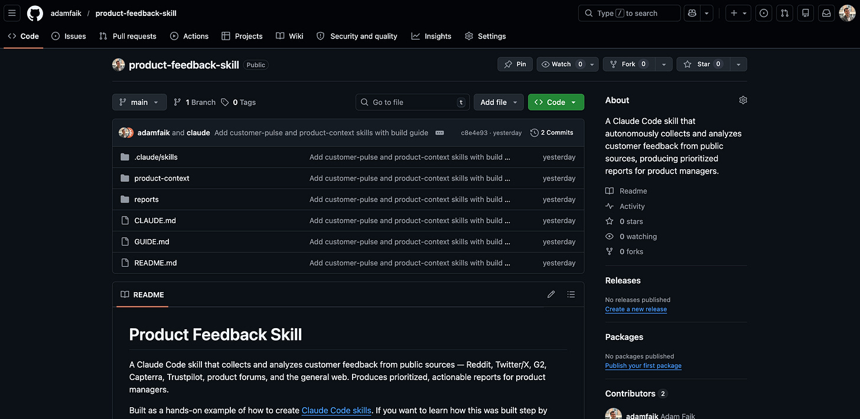Open the notifications inbox icon
Screen dimensions: 860x419
pos(826,12)
